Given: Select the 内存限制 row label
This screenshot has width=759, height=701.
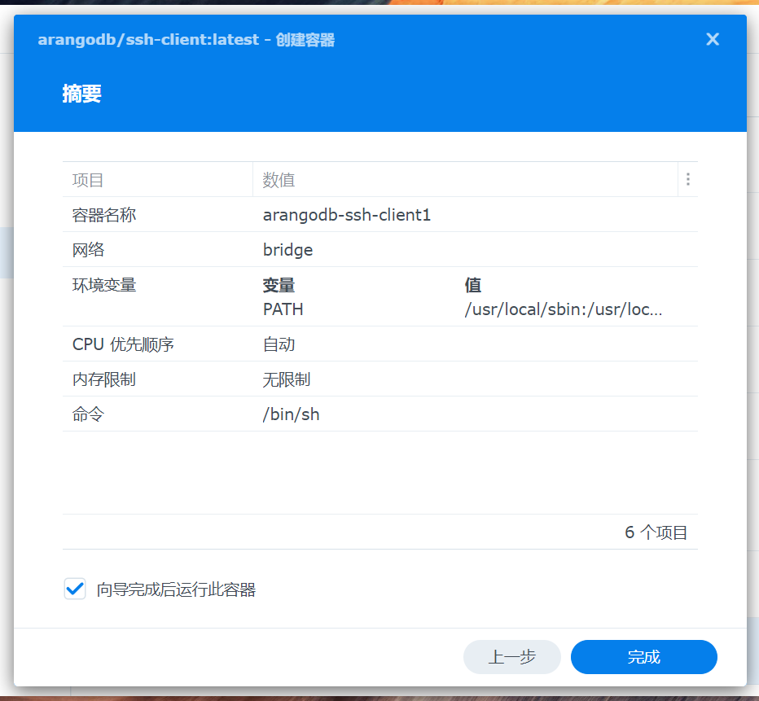Looking at the screenshot, I should coord(104,379).
